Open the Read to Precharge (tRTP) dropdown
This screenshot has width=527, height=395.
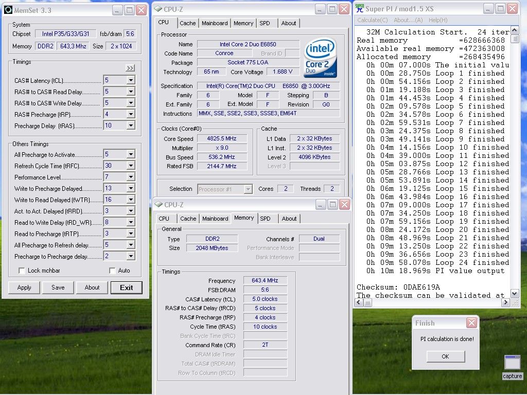click(131, 234)
